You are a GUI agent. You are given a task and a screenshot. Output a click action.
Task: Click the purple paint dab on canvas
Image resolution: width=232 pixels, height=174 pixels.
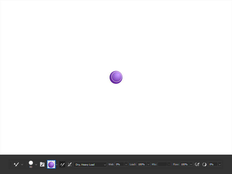pyautogui.click(x=116, y=77)
